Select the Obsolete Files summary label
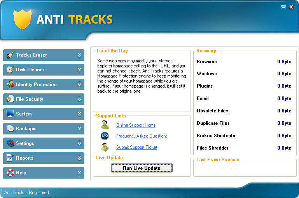Screen dimensions: 299x198 pyautogui.click(x=212, y=110)
